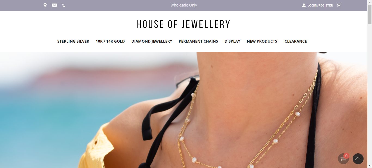Click the phone contact icon

point(64,5)
